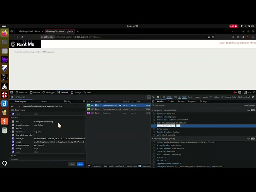Show applications grid in dock
This screenshot has width=256, height=192.
(4, 163)
